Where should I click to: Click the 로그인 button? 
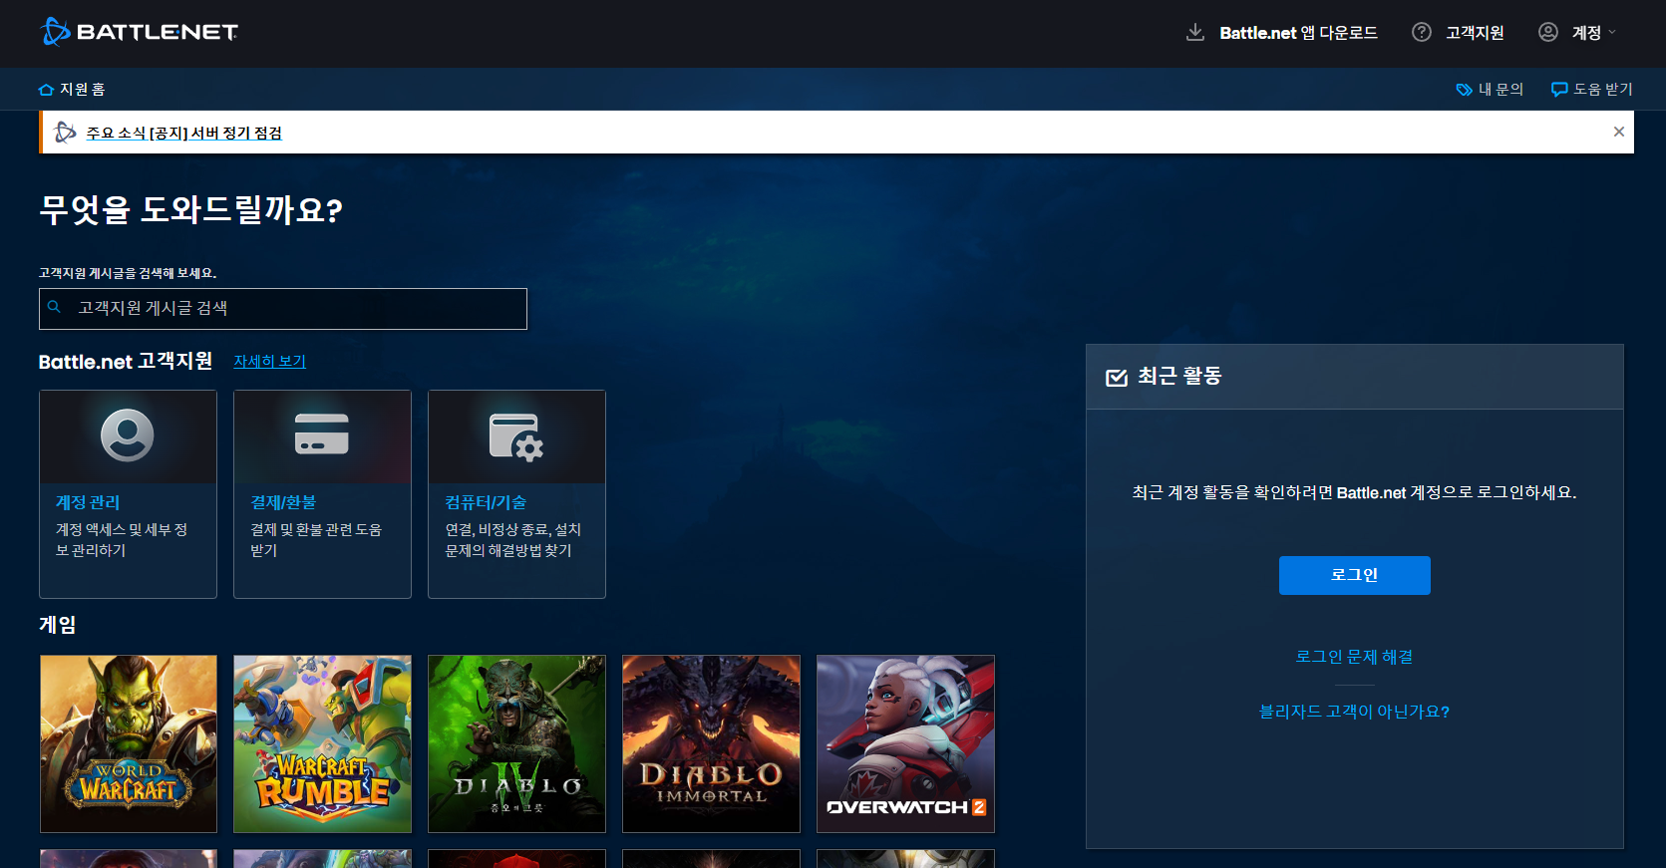(x=1355, y=575)
